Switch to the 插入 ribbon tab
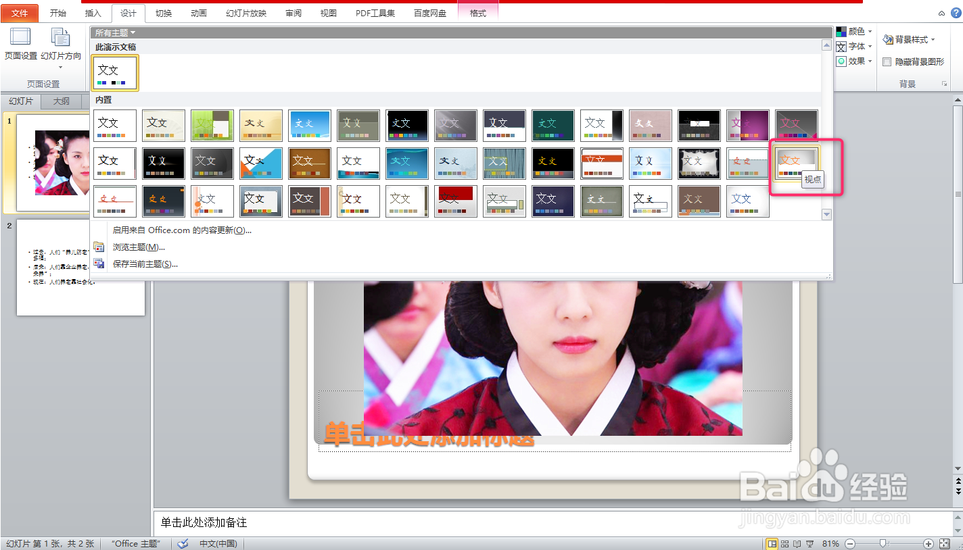This screenshot has width=963, height=550. [x=93, y=13]
